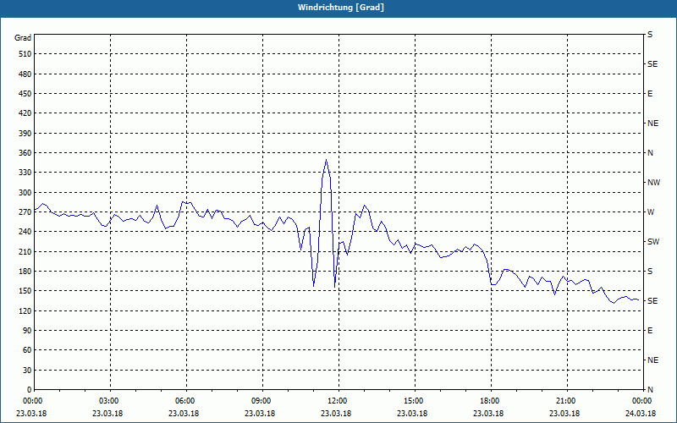Click the 24.03.18 date label
Image resolution: width=677 pixels, height=423 pixels.
coord(641,414)
